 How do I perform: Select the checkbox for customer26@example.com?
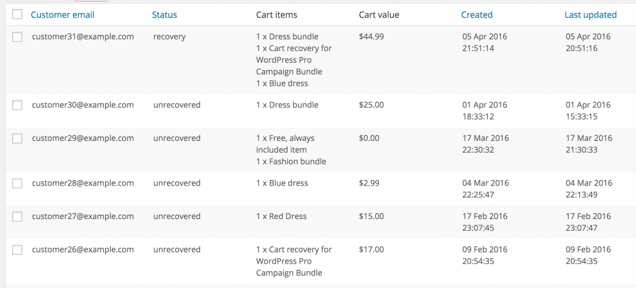[x=17, y=250]
